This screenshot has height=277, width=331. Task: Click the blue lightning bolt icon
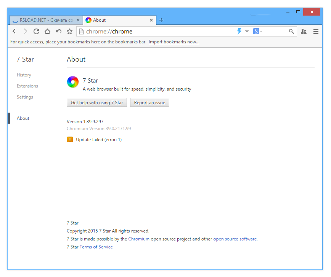point(239,31)
